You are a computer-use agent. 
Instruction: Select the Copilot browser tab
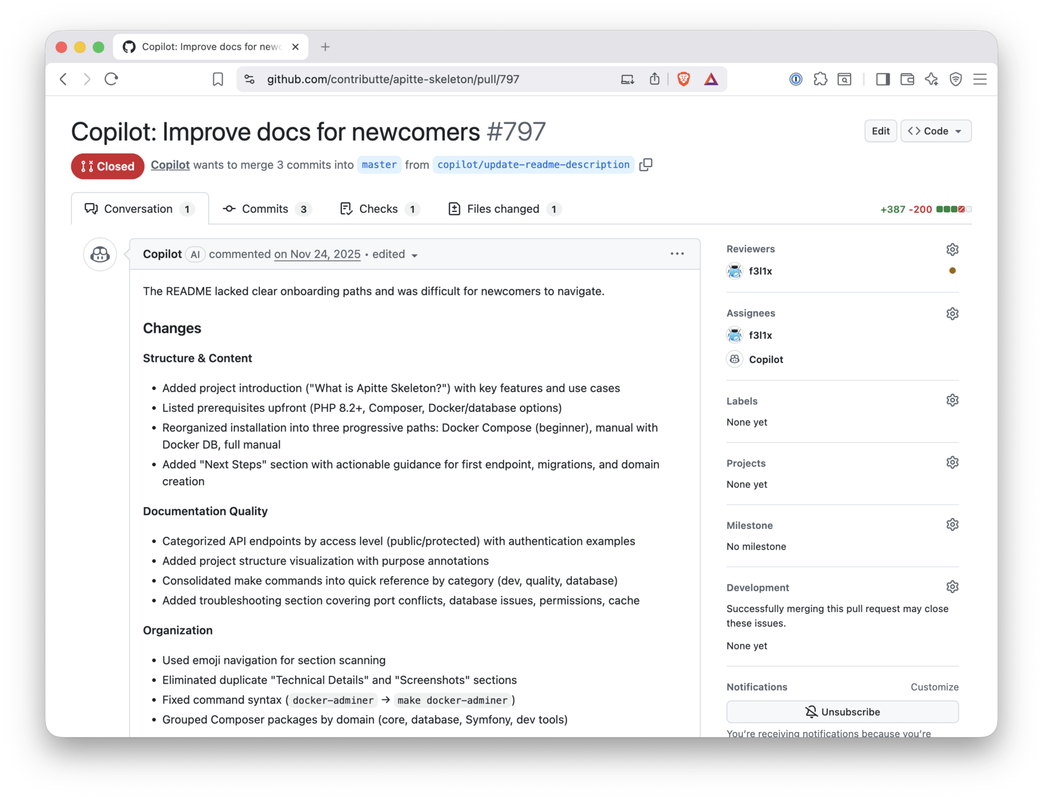210,47
